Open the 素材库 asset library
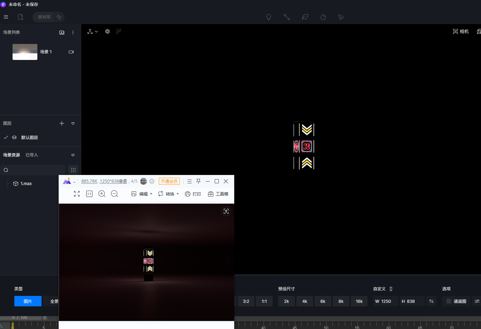Viewport: 481px width, 329px height. 44,17
